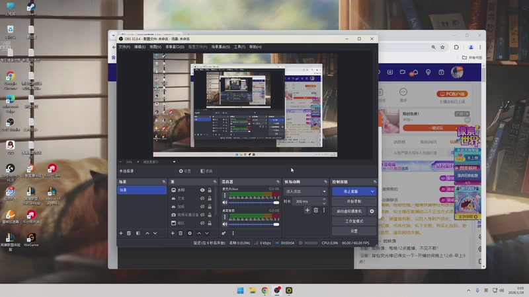
Task: Decrease transition duration with stepper down arrow
Action: [x=324, y=203]
